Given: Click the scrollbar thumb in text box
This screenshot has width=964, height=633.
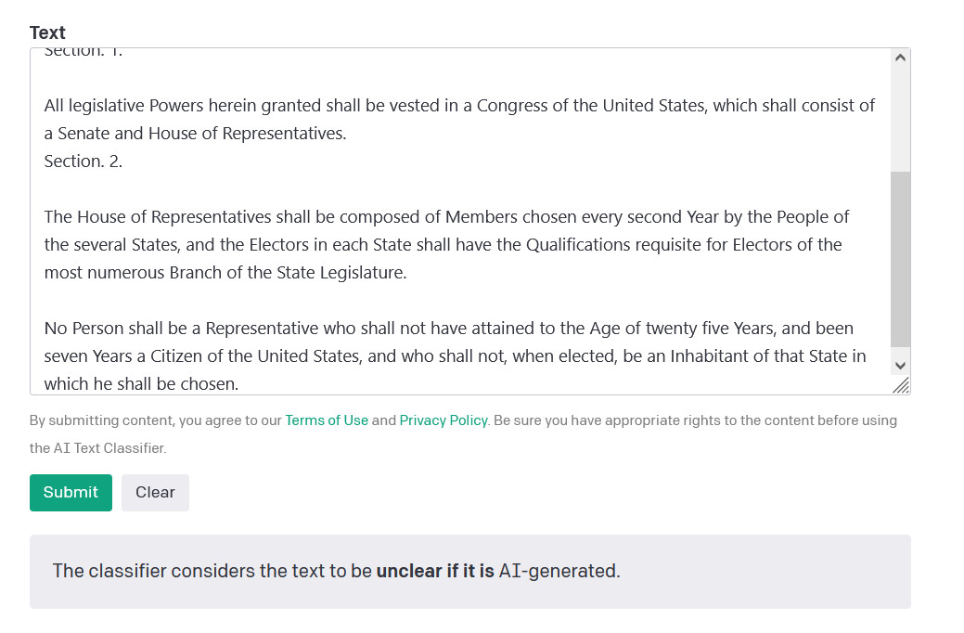Looking at the screenshot, I should click(900, 258).
